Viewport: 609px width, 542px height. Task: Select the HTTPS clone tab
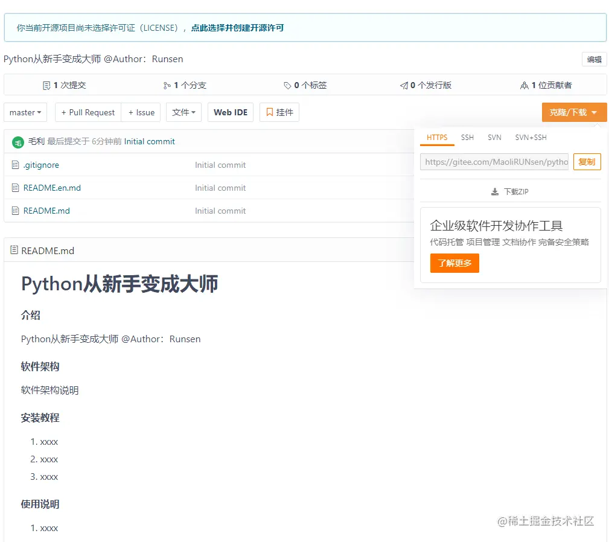437,138
